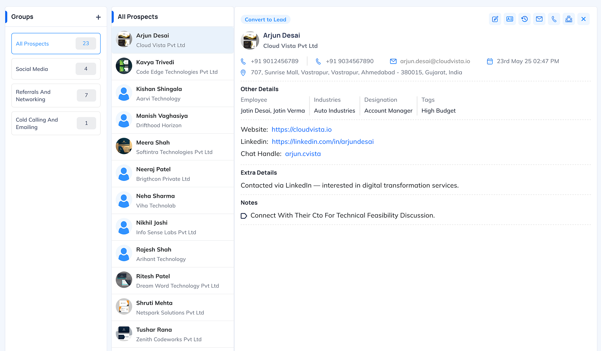Select the All Prospects group

pyautogui.click(x=56, y=44)
